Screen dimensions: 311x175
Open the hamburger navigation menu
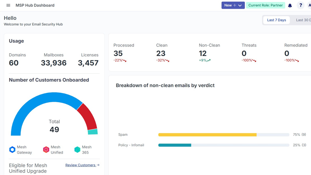tap(8, 6)
